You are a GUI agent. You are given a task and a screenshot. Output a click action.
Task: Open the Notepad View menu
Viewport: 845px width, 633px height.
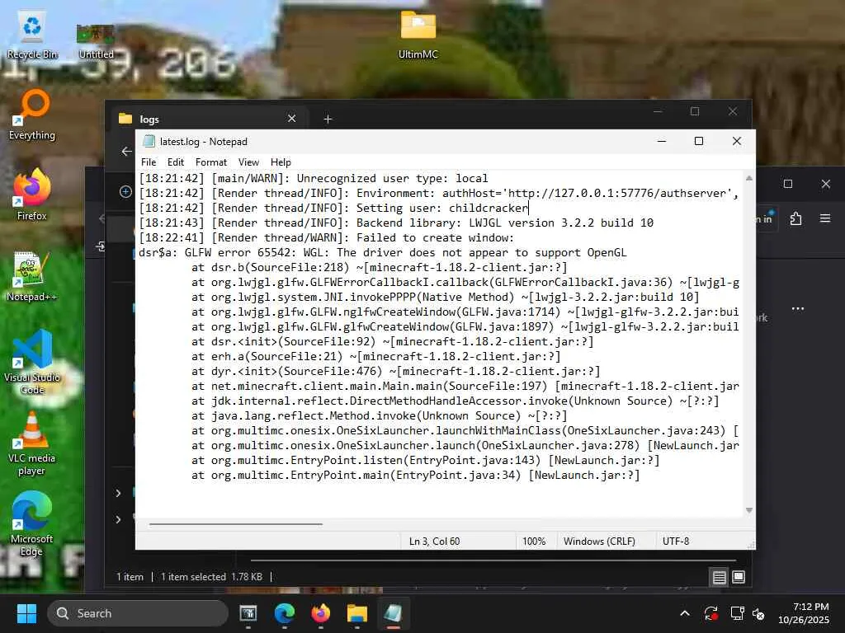(248, 162)
